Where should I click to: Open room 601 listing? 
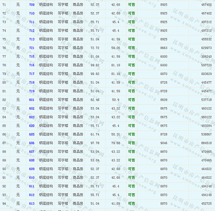point(32,100)
